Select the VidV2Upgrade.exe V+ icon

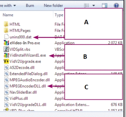[6, 61]
